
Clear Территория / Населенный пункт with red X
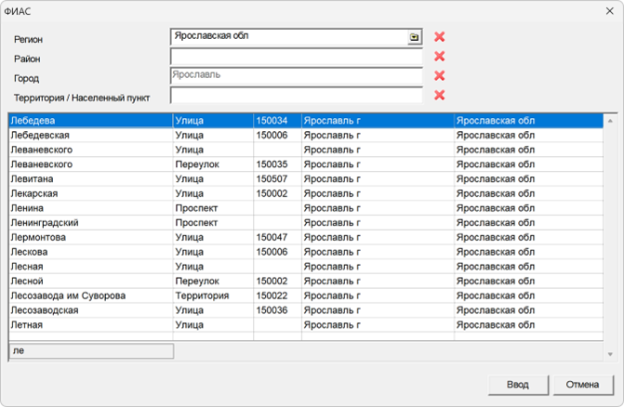[x=440, y=95]
